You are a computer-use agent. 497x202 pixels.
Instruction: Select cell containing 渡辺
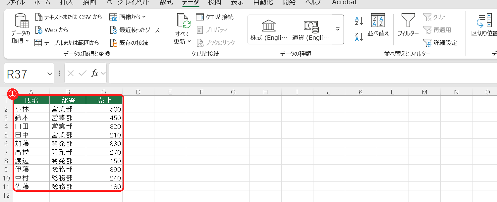tap(31, 161)
